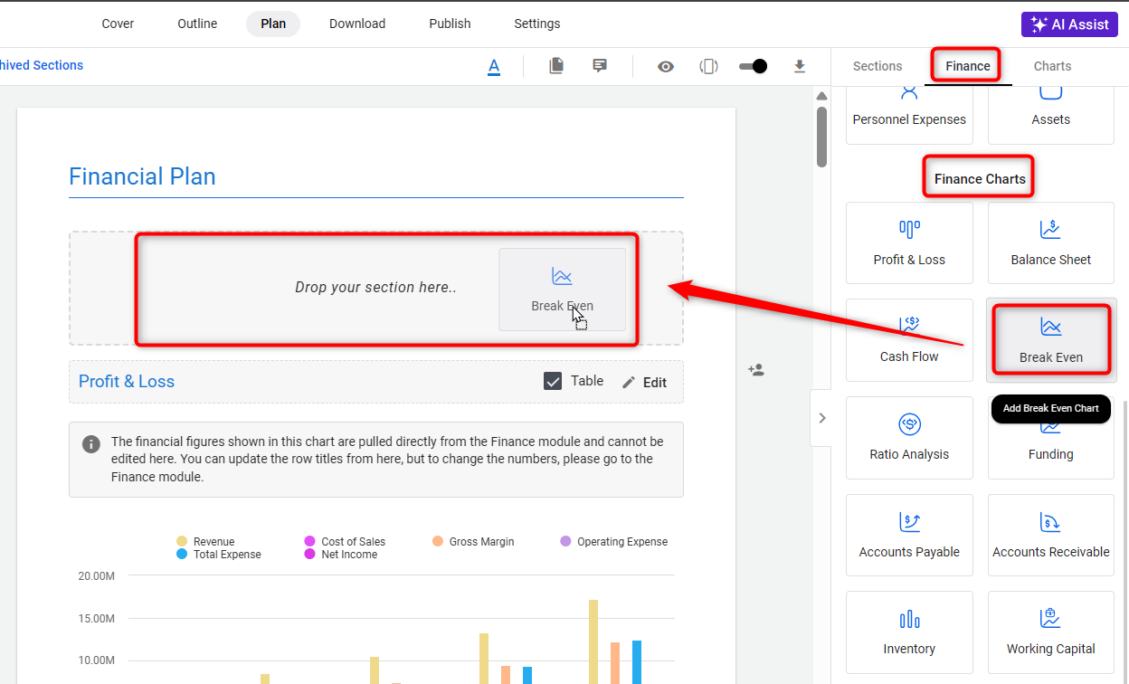
Task: Add the Accounts Receivable chart card
Action: 1051,535
